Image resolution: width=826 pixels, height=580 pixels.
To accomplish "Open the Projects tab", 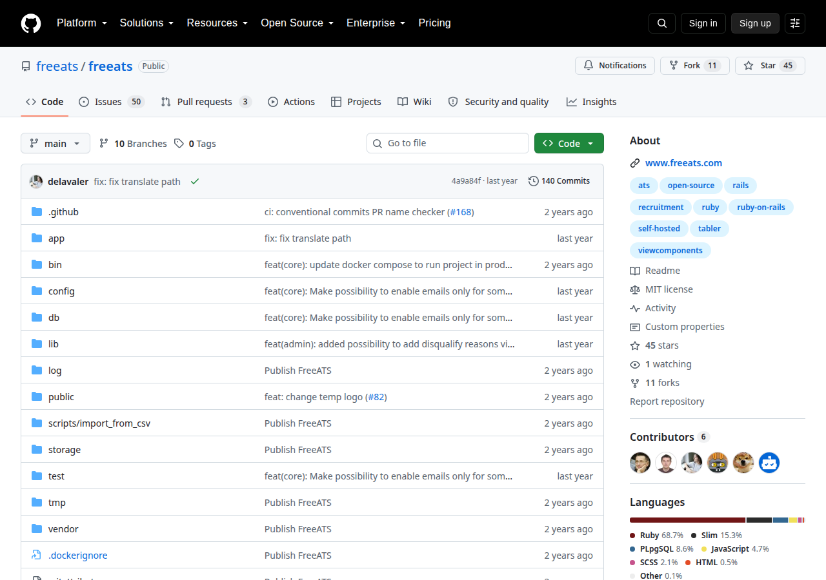I will tap(356, 102).
